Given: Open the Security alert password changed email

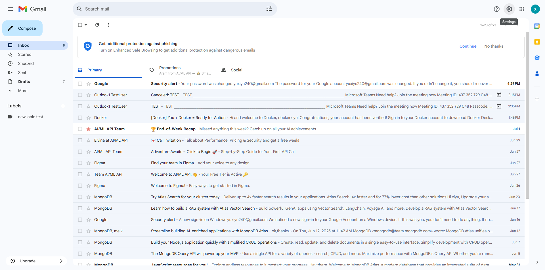Looking at the screenshot, I should tap(299, 84).
